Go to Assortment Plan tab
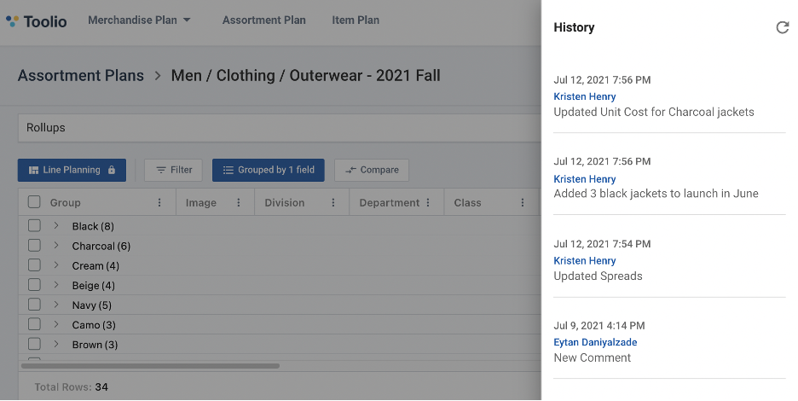Image resolution: width=798 pixels, height=401 pixels. pyautogui.click(x=263, y=20)
